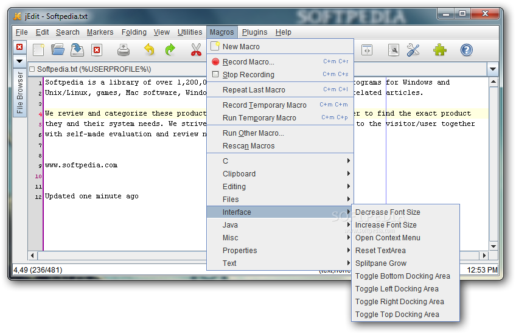The height and width of the screenshot is (334, 516).
Task: Open a file with the folder icon
Action: point(58,50)
